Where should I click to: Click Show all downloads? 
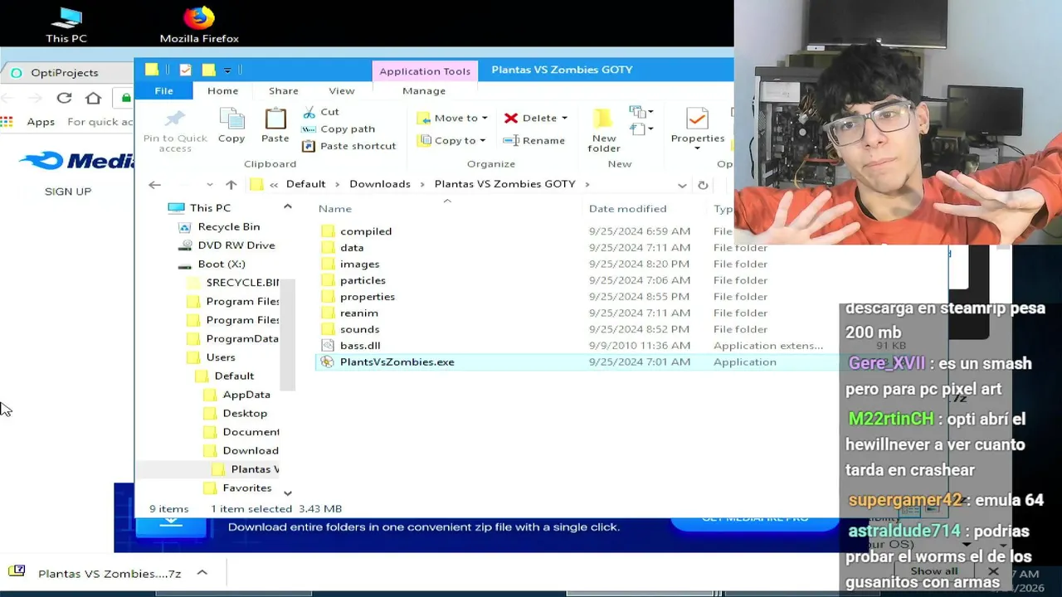point(934,571)
